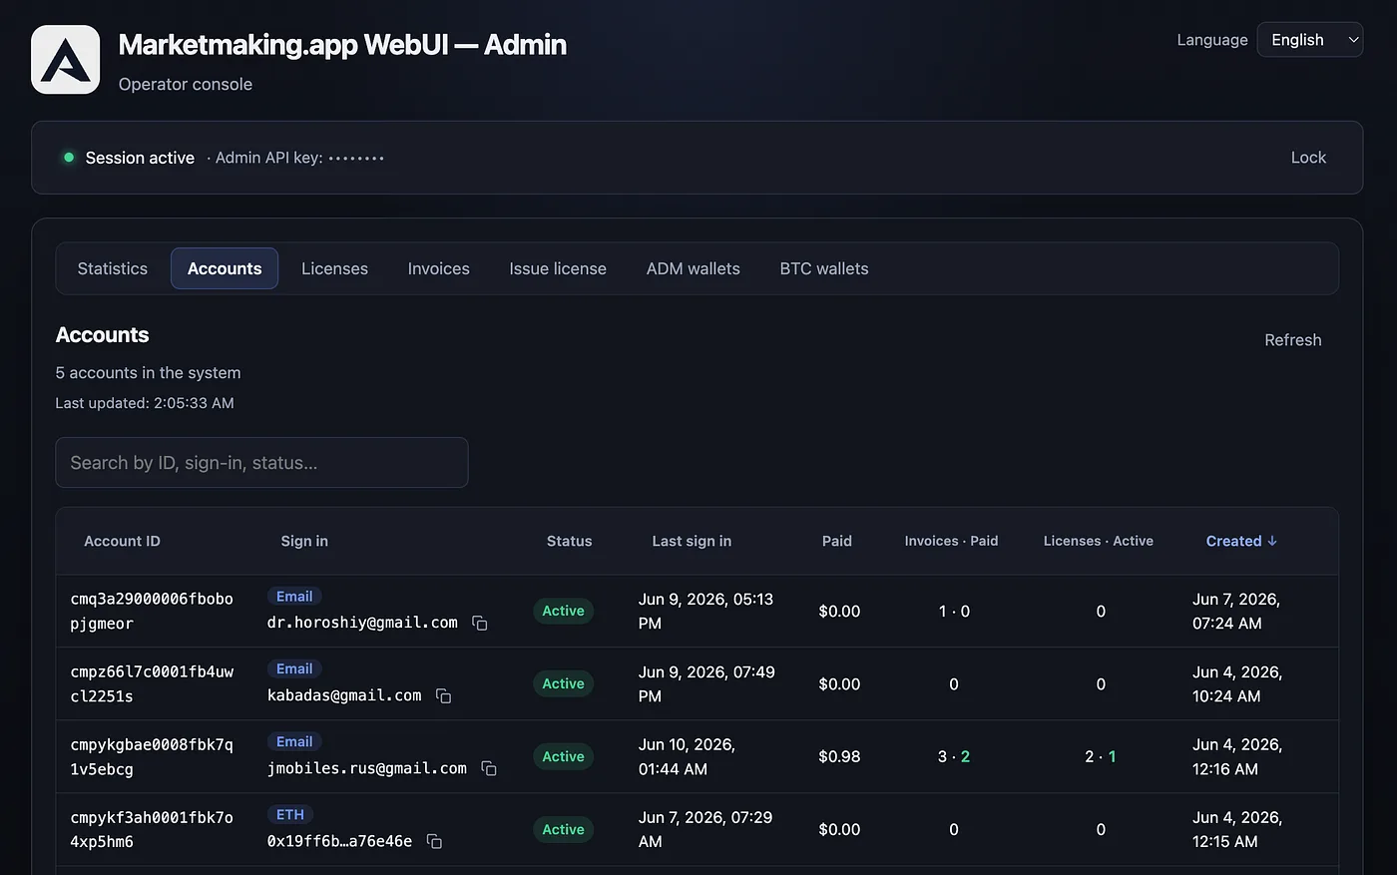Copy jmobiles.rus@gmail.com sign-in address
This screenshot has height=875, width=1397.
click(x=489, y=768)
